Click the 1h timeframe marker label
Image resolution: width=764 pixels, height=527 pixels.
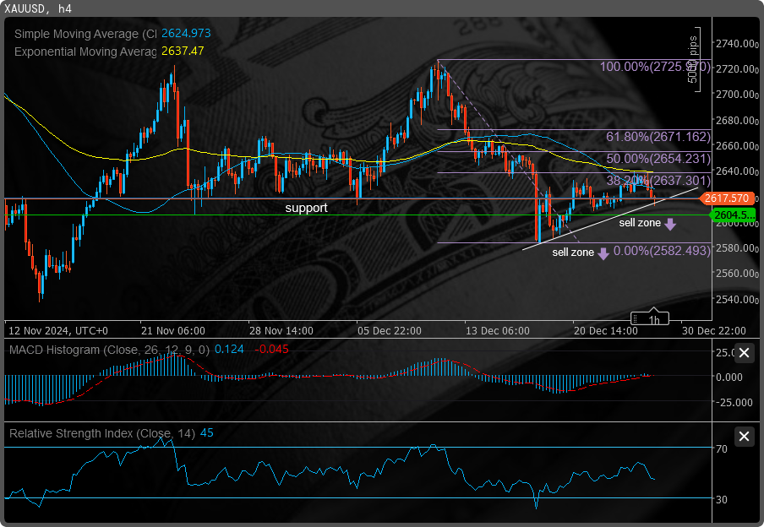[654, 319]
